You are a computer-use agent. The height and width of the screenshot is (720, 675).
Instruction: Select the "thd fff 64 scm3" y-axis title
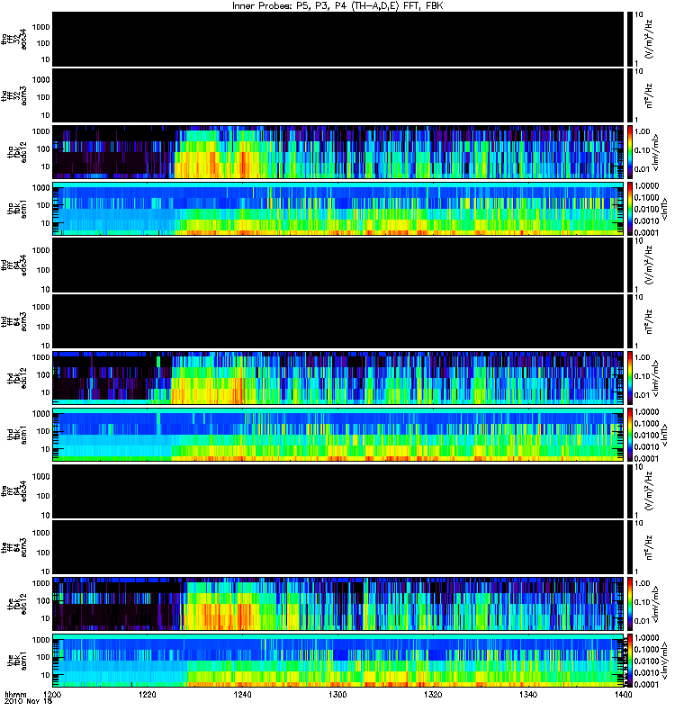14,322
